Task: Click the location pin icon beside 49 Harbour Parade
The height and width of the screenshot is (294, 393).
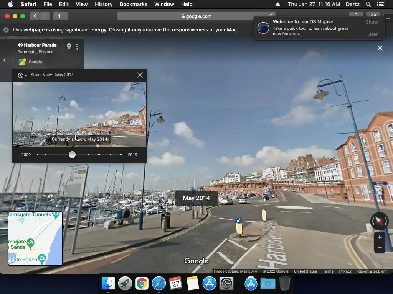Action: pyautogui.click(x=69, y=47)
